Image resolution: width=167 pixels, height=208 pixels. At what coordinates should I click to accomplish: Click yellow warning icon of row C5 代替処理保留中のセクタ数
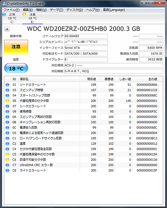pyautogui.click(x=7, y=154)
